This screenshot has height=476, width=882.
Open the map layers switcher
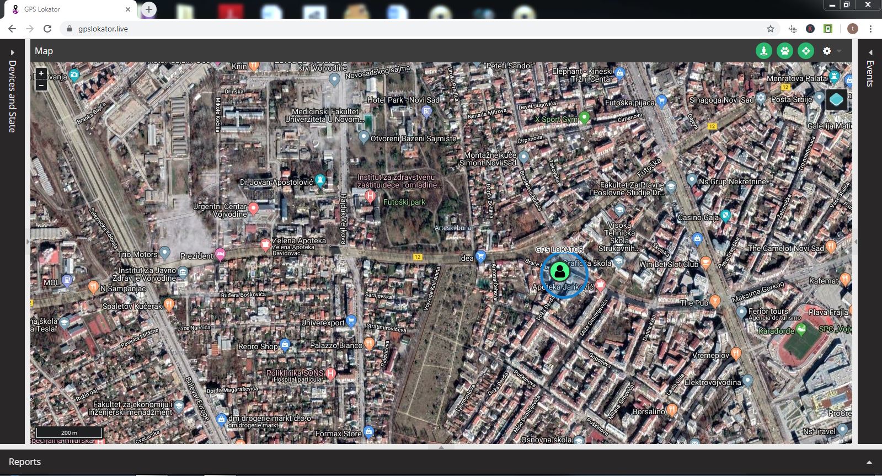click(x=836, y=100)
